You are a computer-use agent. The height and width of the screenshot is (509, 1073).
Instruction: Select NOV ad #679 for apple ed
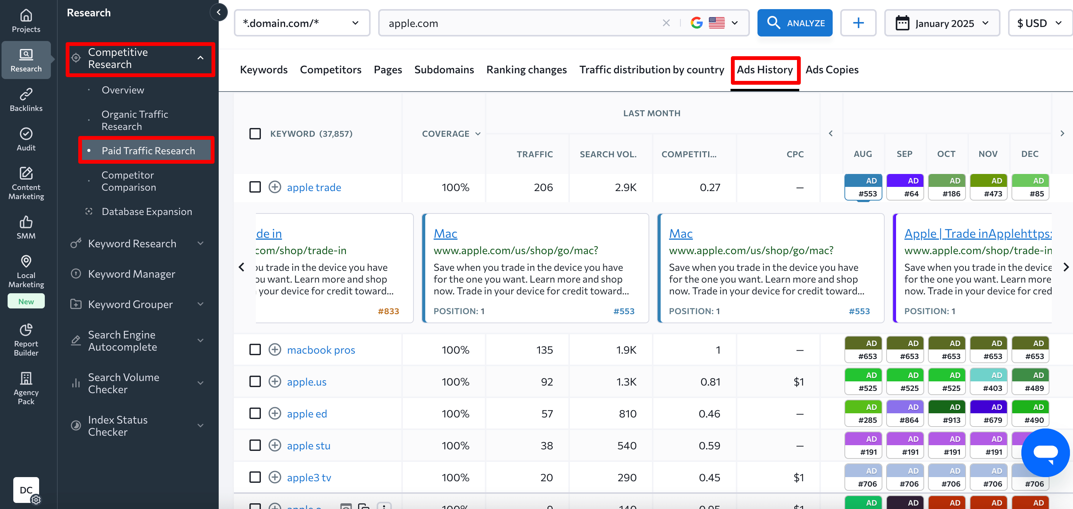[x=988, y=414]
